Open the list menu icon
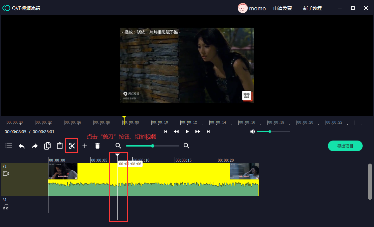The image size is (374, 227). pyautogui.click(x=9, y=146)
